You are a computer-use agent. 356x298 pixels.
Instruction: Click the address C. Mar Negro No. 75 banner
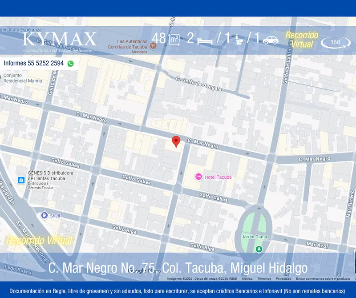(178, 268)
